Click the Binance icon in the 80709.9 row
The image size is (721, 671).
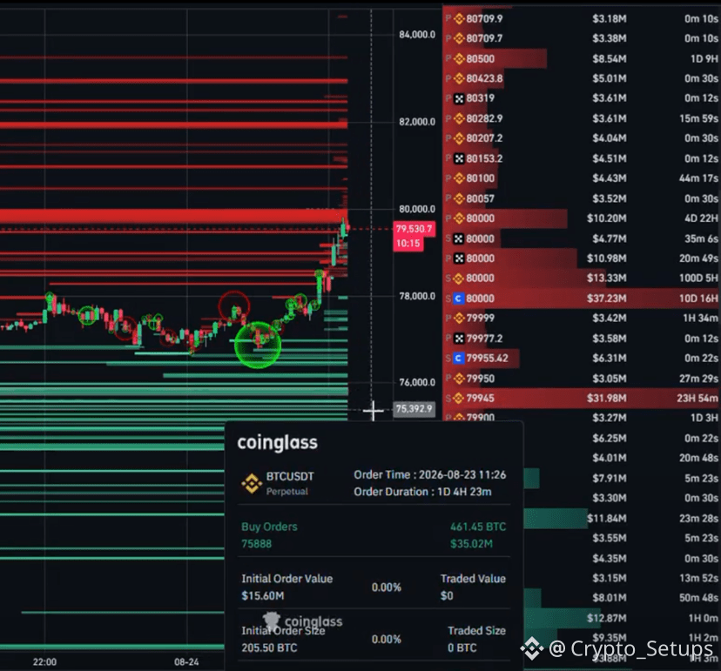[459, 19]
